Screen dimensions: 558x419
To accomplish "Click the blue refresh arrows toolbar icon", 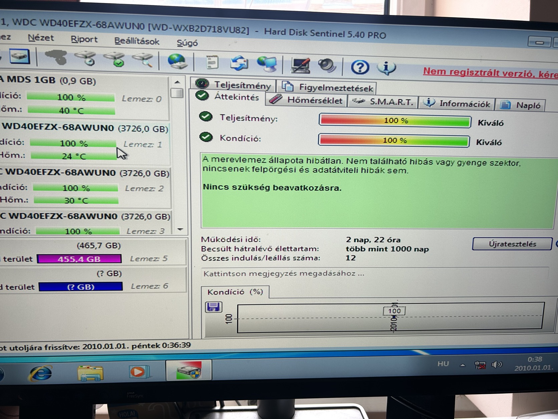I will (x=239, y=63).
